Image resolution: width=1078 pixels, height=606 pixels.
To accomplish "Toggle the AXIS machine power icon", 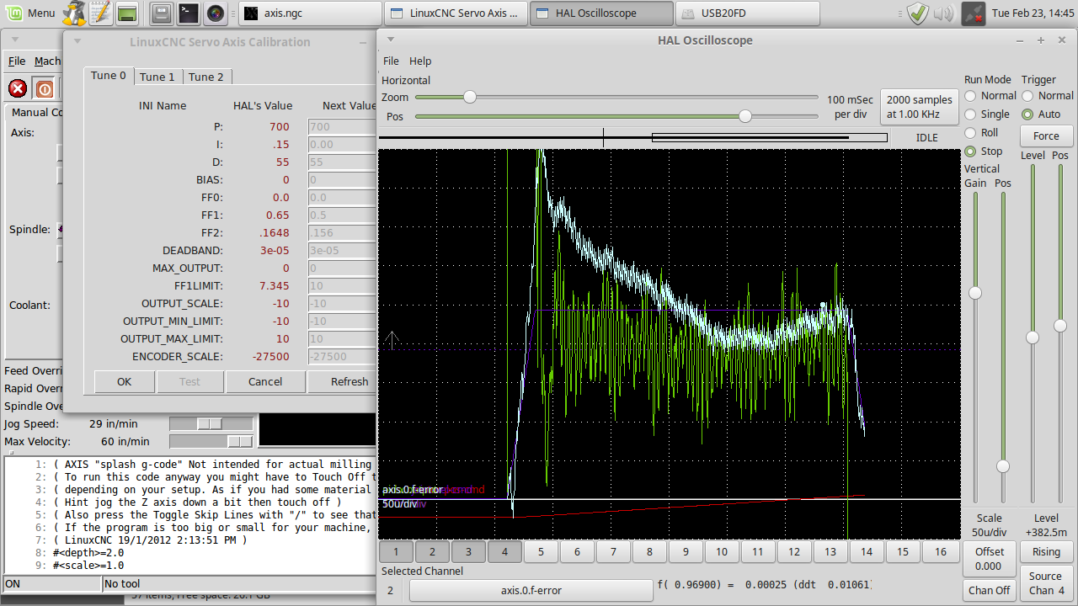I will (x=45, y=88).
